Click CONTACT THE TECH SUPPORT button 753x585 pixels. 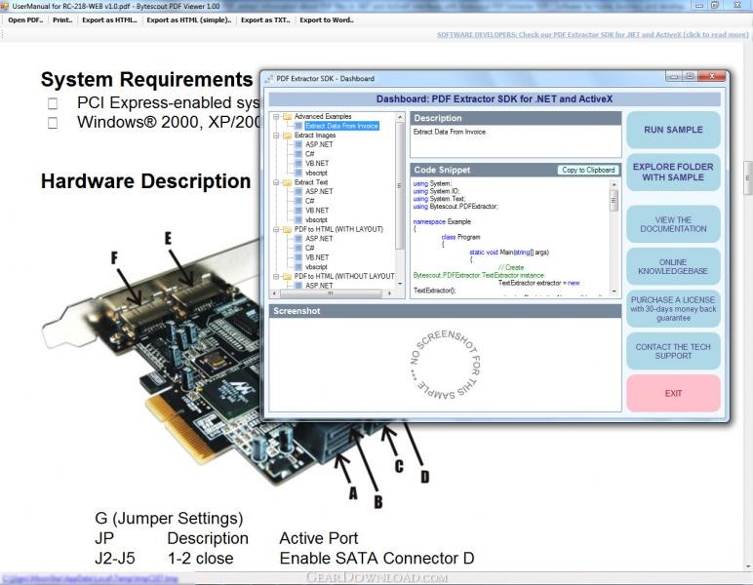673,351
